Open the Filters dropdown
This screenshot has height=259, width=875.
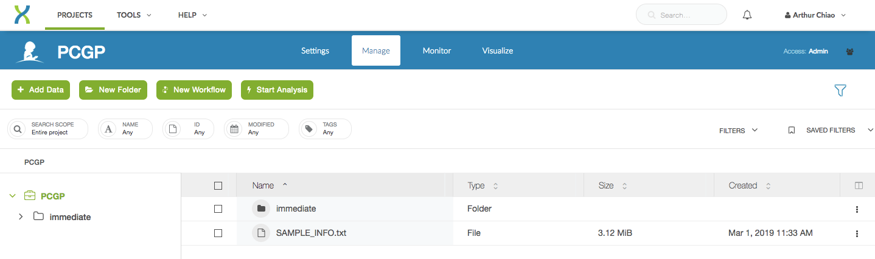click(738, 130)
